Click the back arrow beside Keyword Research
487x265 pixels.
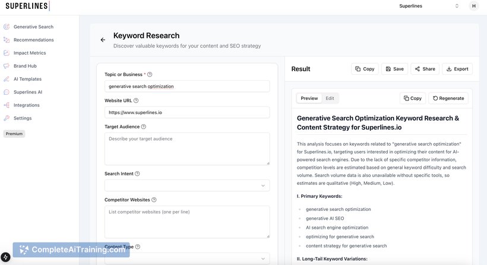[103, 40]
